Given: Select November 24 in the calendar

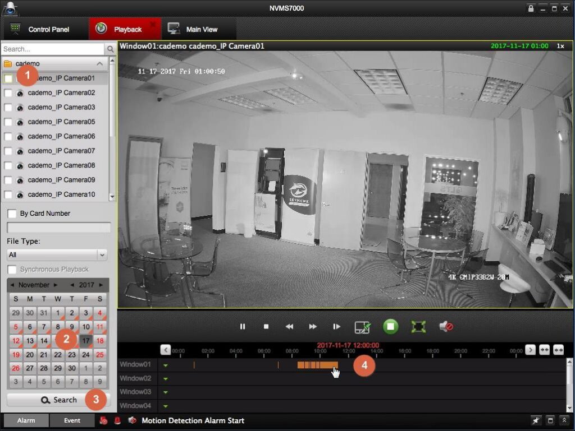Looking at the screenshot, I should point(86,355).
